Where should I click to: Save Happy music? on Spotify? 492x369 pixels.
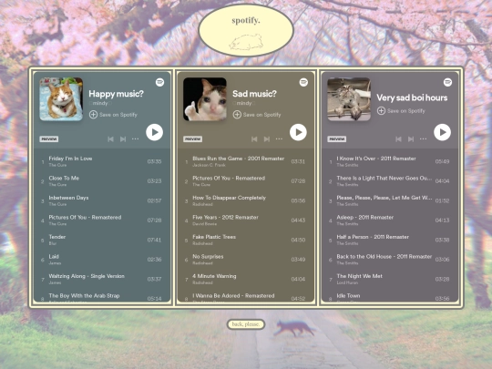(x=113, y=115)
